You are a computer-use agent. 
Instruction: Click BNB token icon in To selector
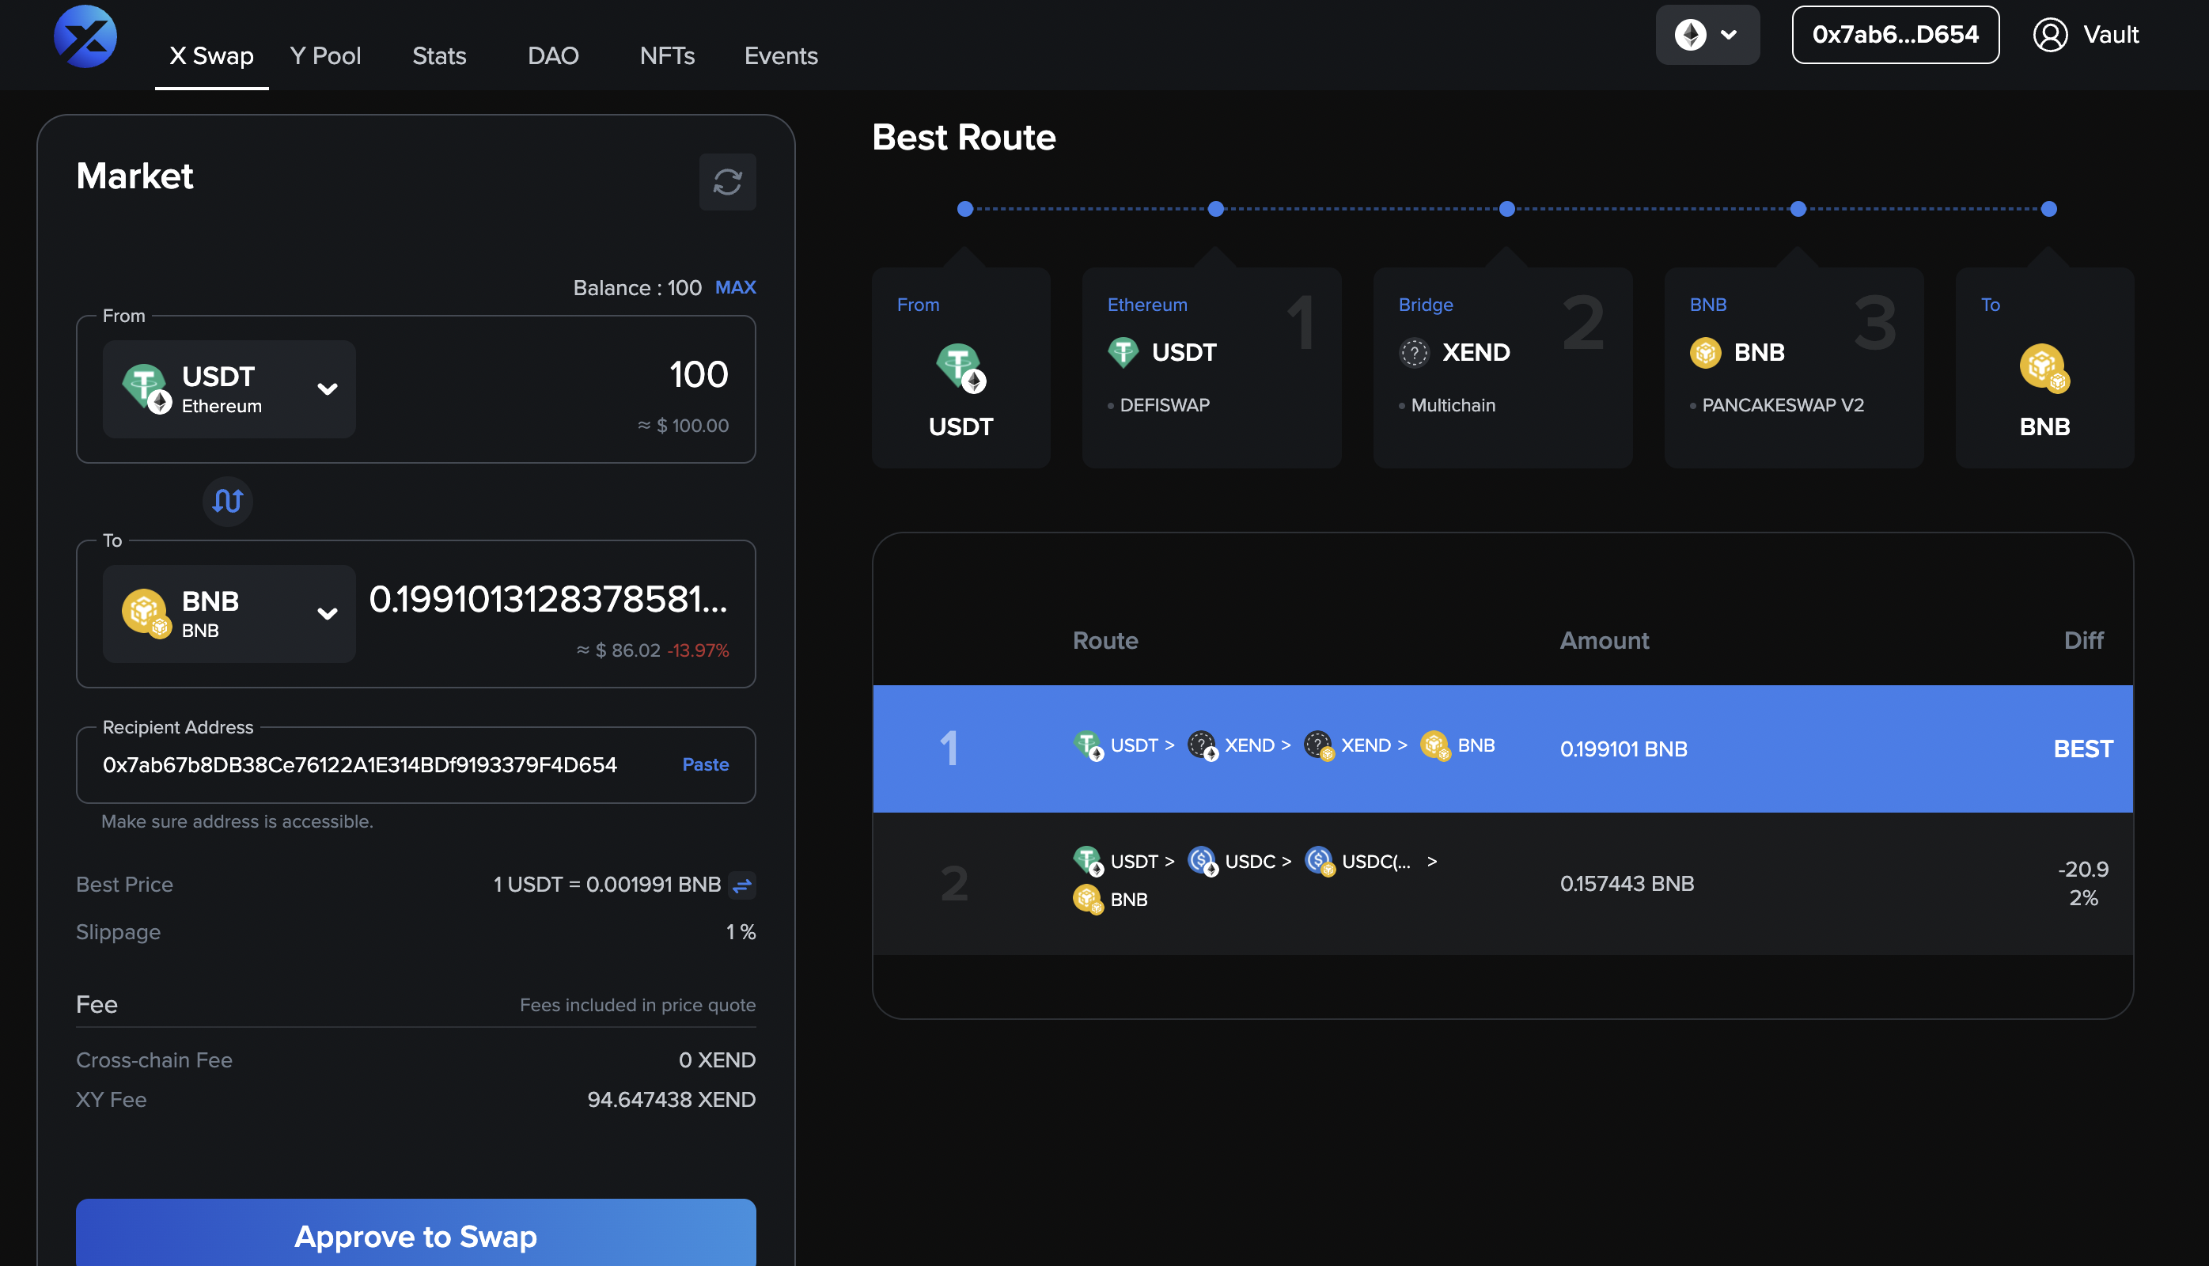pyautogui.click(x=146, y=613)
